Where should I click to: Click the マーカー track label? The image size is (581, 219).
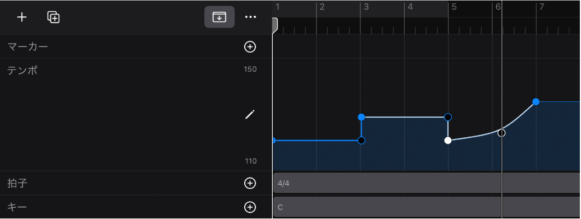[x=28, y=46]
